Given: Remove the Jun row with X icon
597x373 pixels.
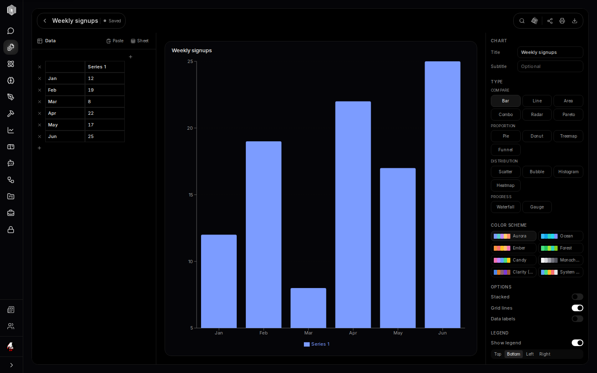Looking at the screenshot, I should [x=39, y=136].
